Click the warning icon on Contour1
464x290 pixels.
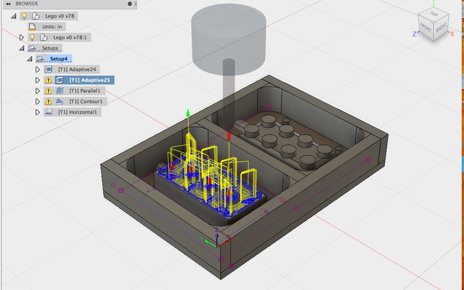tap(48, 101)
